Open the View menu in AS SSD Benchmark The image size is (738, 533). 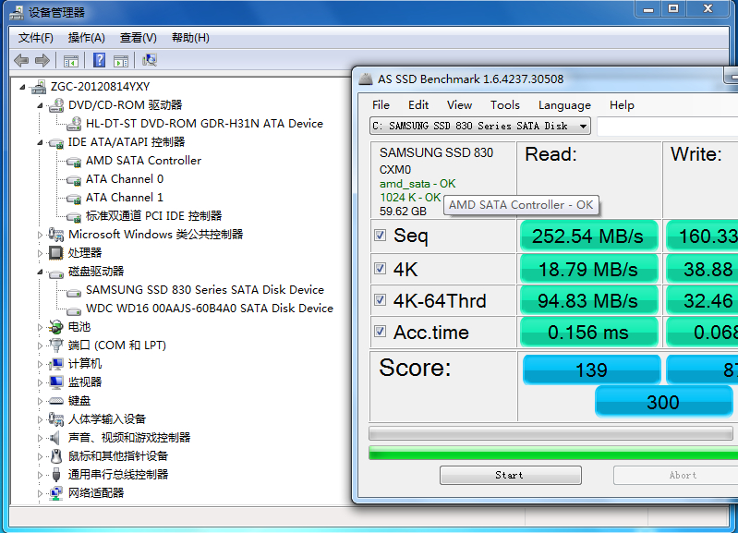(x=459, y=105)
